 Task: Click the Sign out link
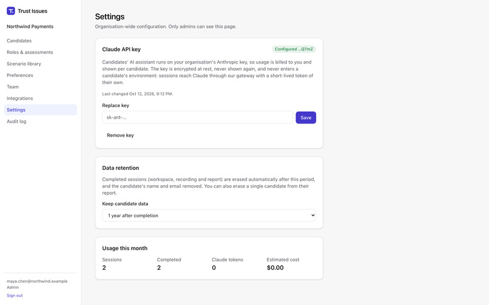coord(15,295)
